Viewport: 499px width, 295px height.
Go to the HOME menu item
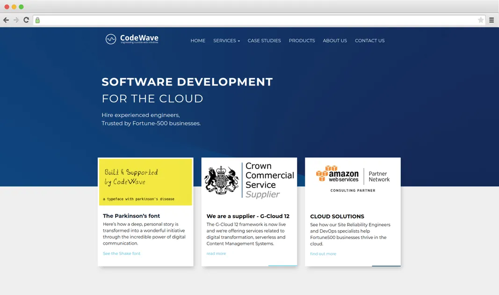[x=198, y=41]
